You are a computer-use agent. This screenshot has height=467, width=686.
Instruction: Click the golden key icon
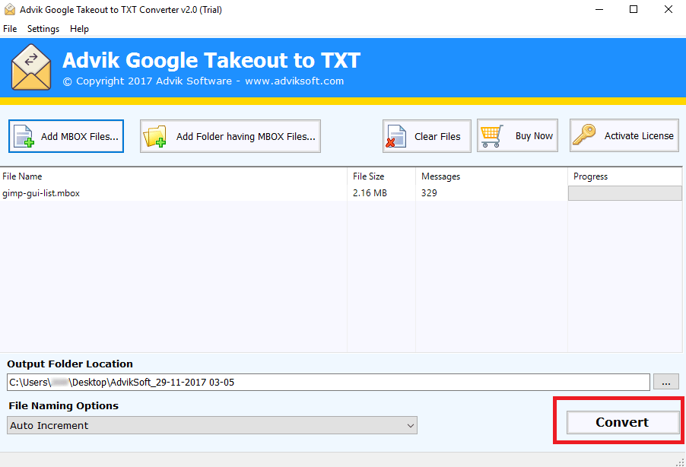pos(584,135)
